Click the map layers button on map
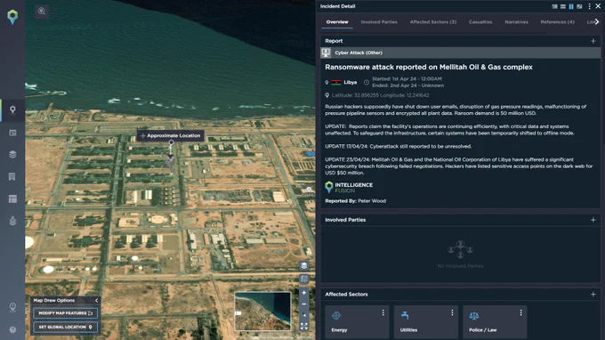This screenshot has width=605, height=340. coord(304,265)
